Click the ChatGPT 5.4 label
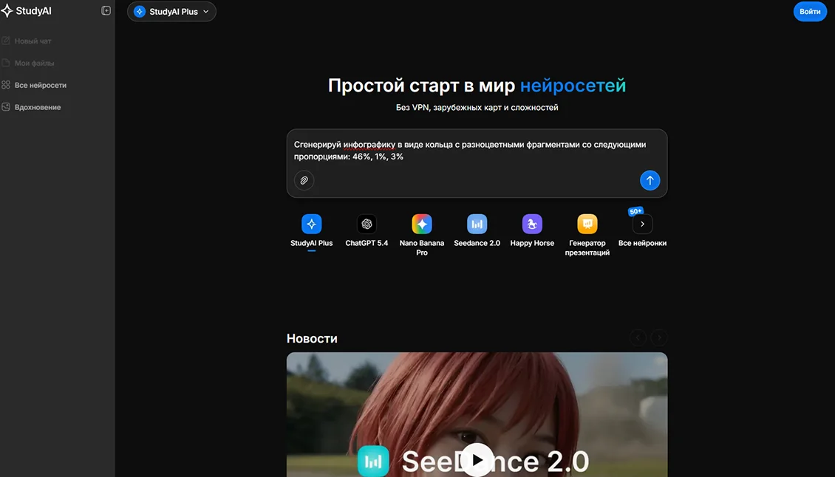 click(x=367, y=243)
